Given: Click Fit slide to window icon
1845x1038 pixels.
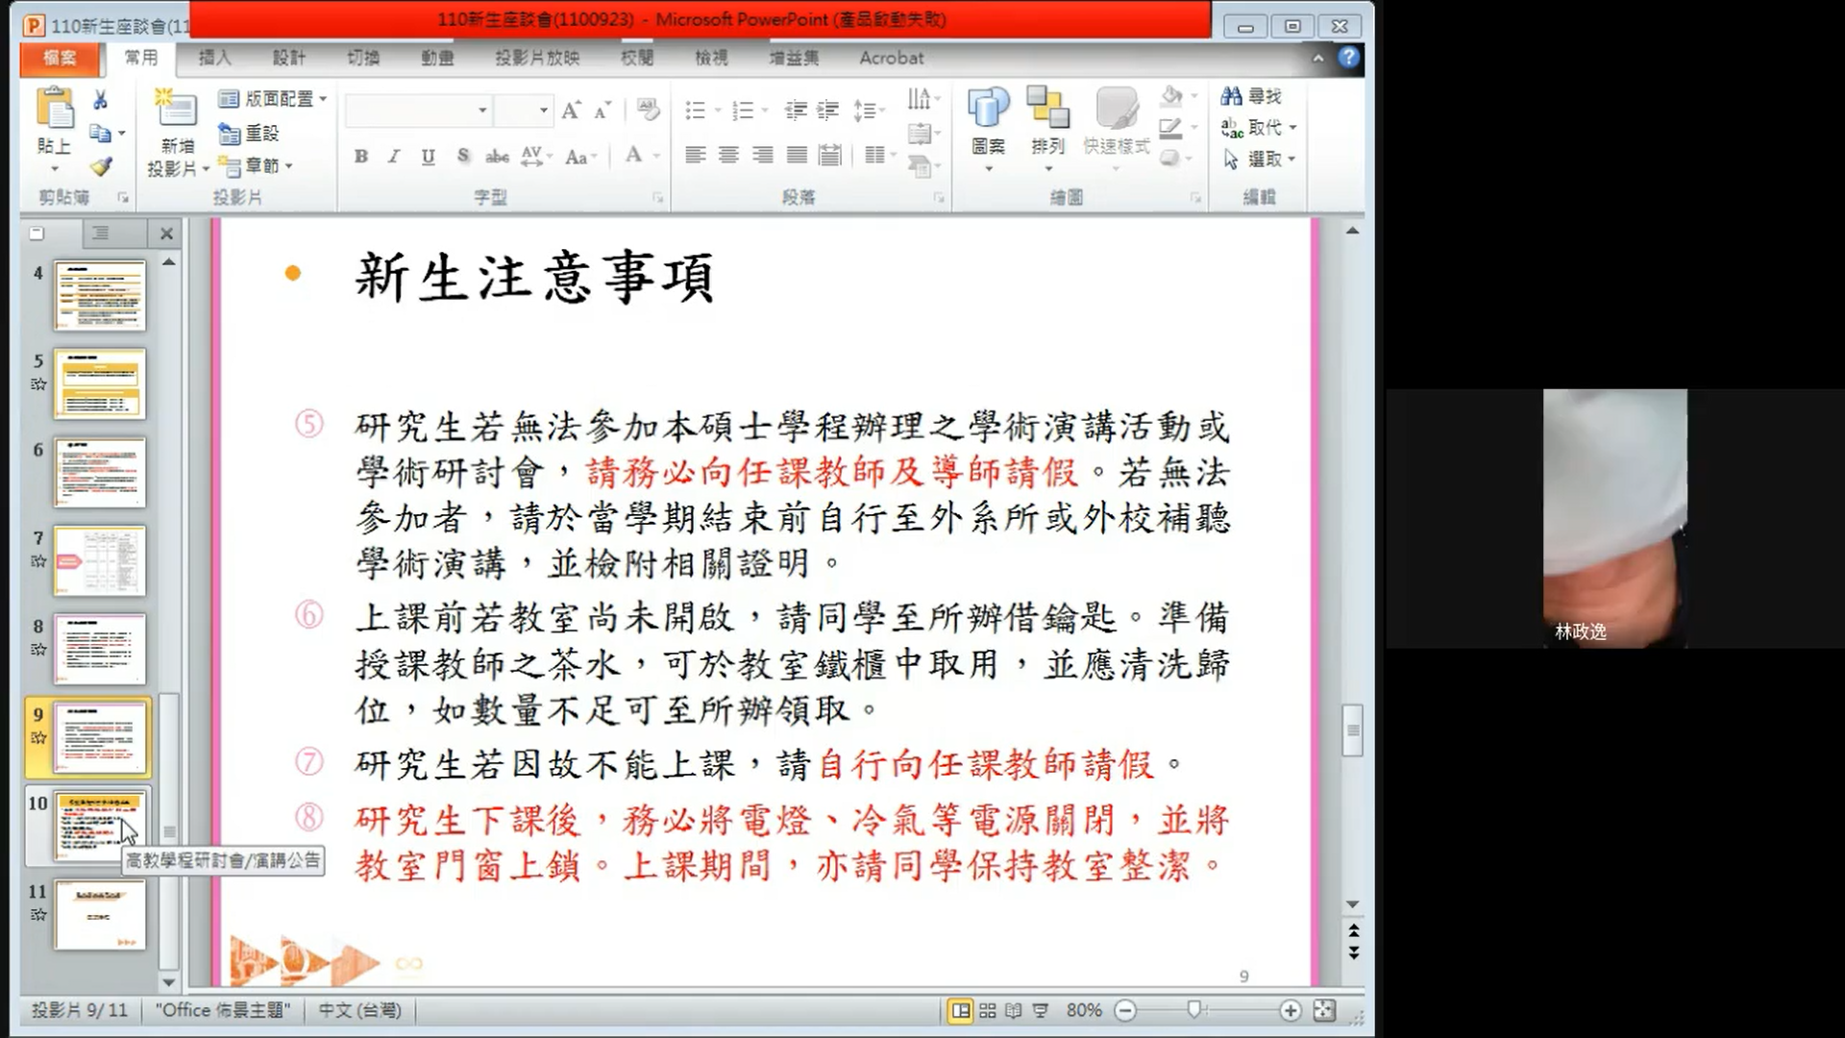Looking at the screenshot, I should pos(1324,1010).
